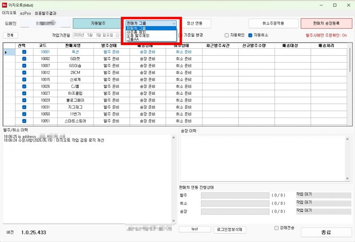This screenshot has height=242, width=355.
Task: Open the ezPos menu
Action: (x=25, y=13)
